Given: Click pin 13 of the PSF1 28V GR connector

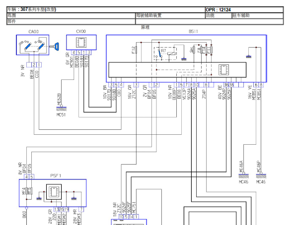Looking at the screenshot, I should [57, 209].
